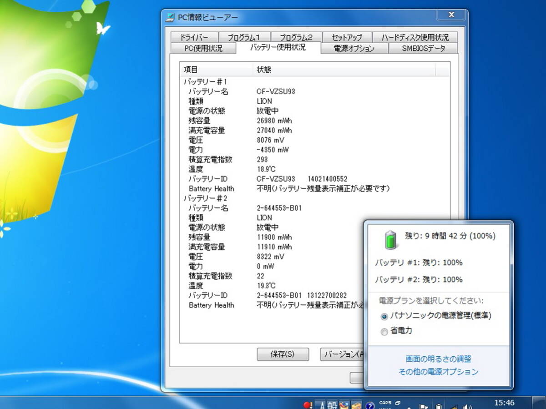
Task: Click the PC情報ビューアー title bar icon
Action: tap(170, 18)
